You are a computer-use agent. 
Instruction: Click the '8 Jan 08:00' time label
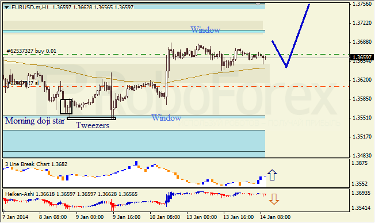(53, 217)
